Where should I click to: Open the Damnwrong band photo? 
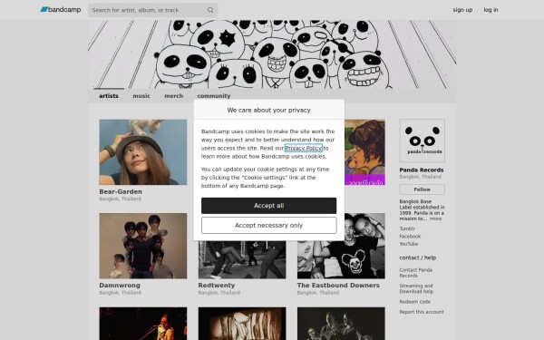pos(143,246)
